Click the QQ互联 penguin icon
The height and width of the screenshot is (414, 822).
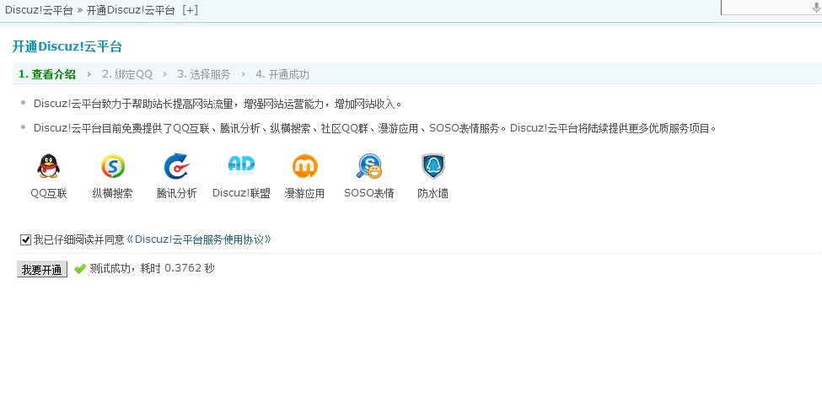[49, 166]
